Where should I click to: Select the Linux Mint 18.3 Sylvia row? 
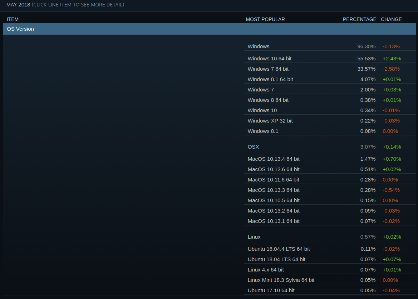330,280
